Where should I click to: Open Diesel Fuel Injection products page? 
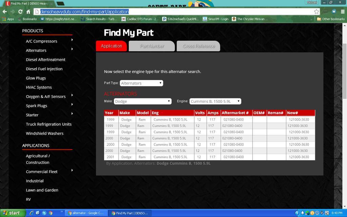point(44,69)
